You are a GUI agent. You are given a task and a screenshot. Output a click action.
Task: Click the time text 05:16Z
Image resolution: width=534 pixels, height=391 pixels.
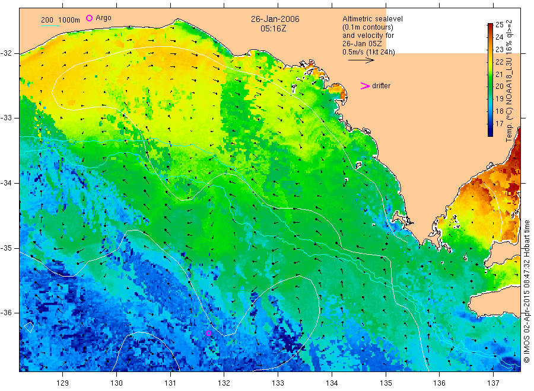pos(274,28)
